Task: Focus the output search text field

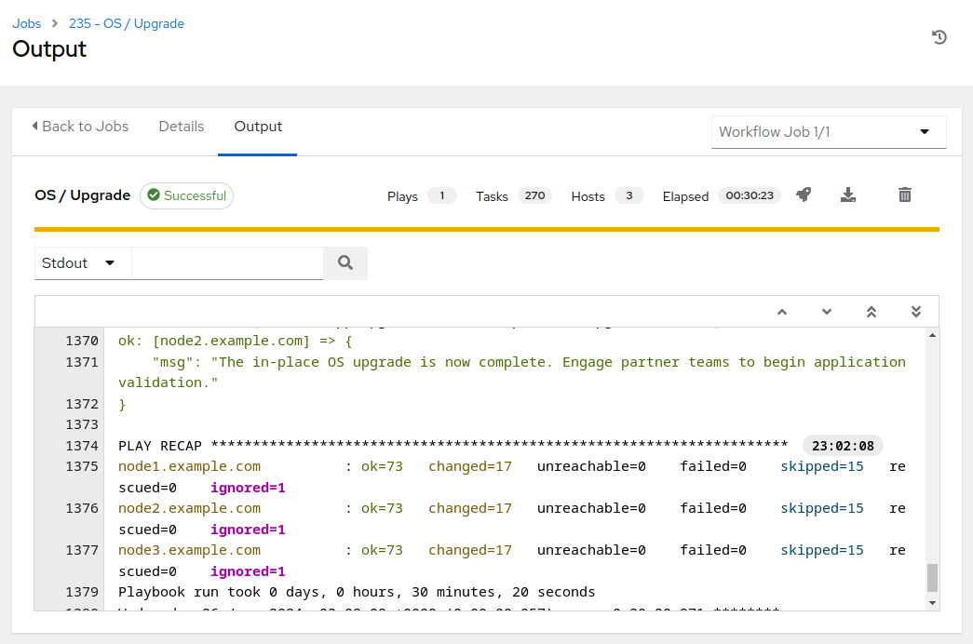Action: (227, 263)
